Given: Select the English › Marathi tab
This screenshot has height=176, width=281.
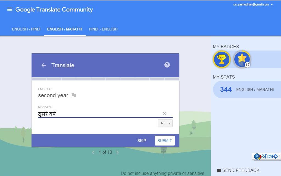Looking at the screenshot, I should tap(65, 29).
